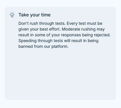Click the word "time" in the heading
121x108 pixels.
(46, 15)
